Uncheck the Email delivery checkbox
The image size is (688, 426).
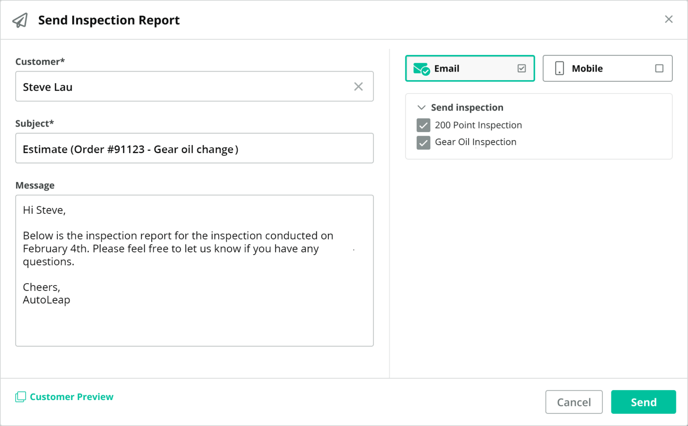[521, 68]
